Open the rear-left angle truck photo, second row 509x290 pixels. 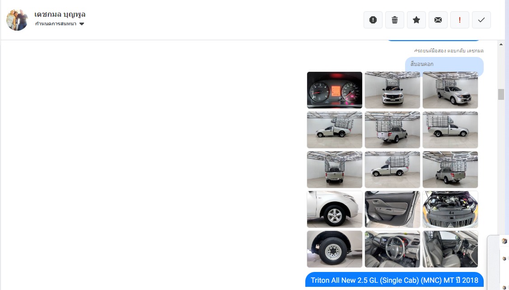(392, 130)
